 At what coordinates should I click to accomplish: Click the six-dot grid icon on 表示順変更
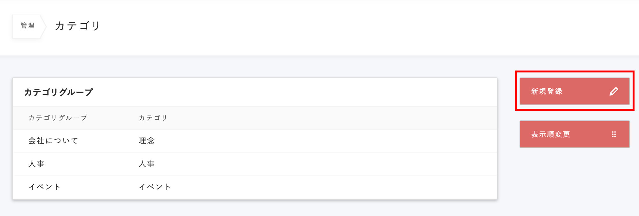point(614,134)
